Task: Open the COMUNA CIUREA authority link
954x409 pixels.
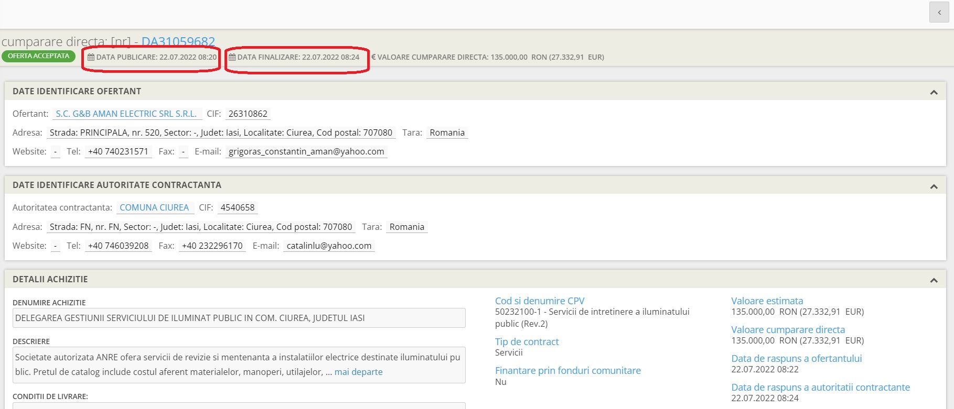Action: pyautogui.click(x=154, y=207)
